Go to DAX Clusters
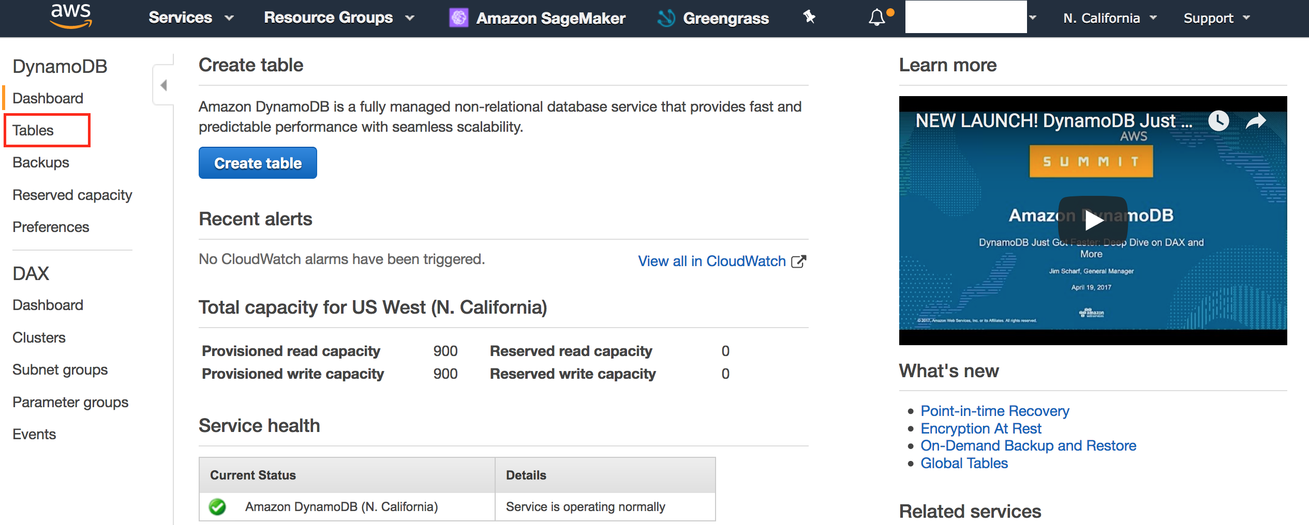The width and height of the screenshot is (1309, 525). (39, 337)
